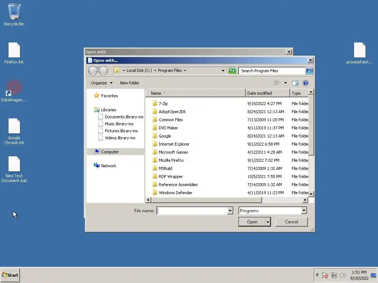Expand the root breadcrumb arrow before Local Disk

pyautogui.click(x=124, y=70)
